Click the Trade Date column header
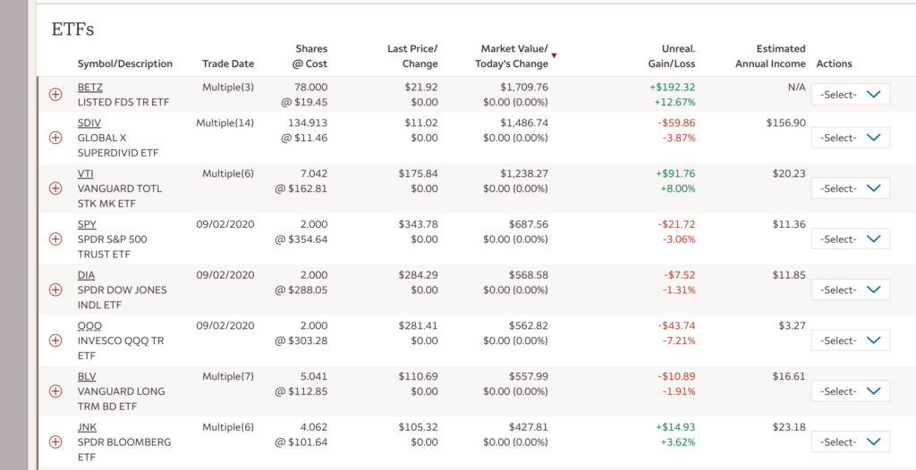This screenshot has height=470, width=916. (228, 64)
